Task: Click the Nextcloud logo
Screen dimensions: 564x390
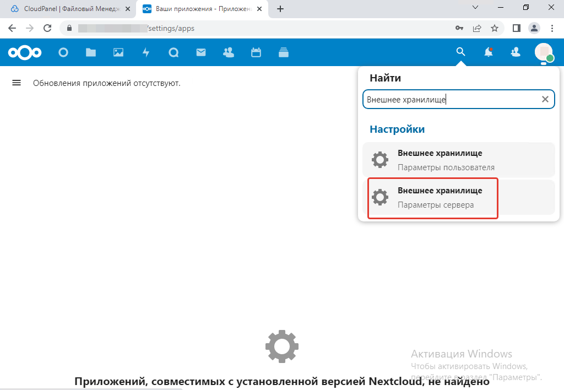Action: click(x=25, y=52)
